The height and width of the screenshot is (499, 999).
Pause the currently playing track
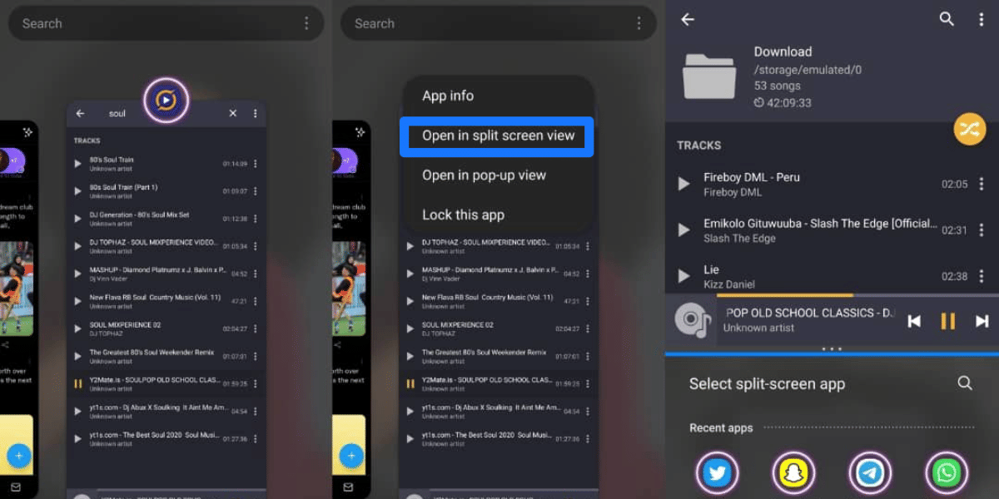pyautogui.click(x=947, y=320)
